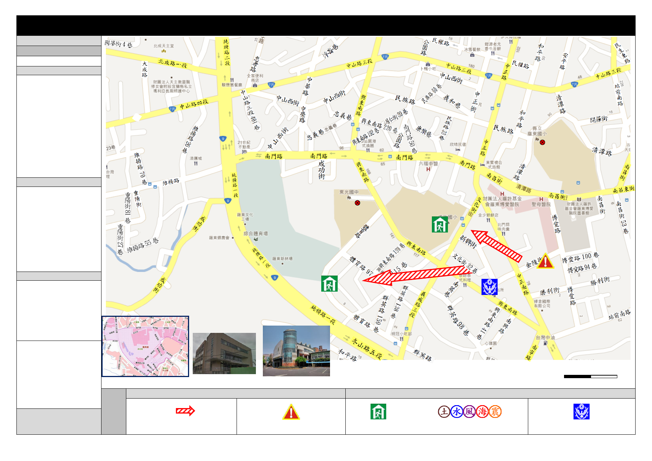This screenshot has height=461, width=652.
Task: Click the blue police emblem on the map
Action: coord(490,287)
